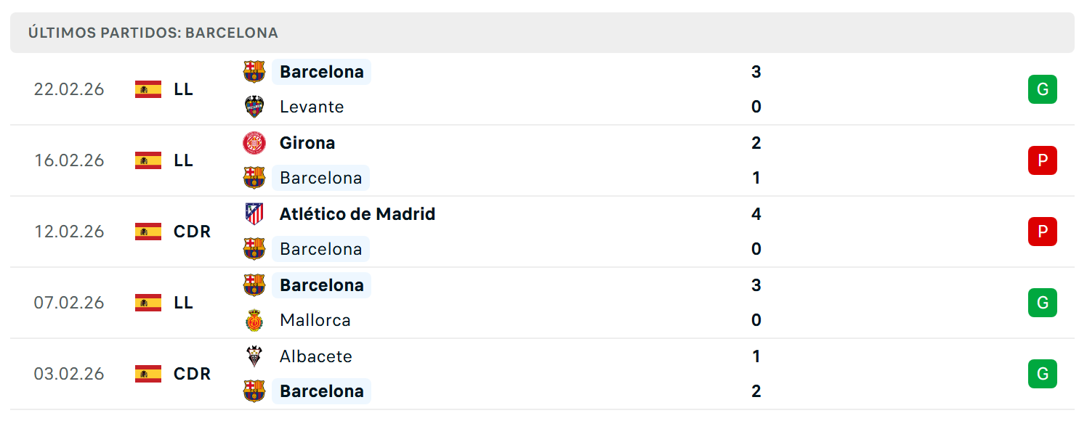
Task: Click Barcelona crest in the Levante match
Action: 254,72
